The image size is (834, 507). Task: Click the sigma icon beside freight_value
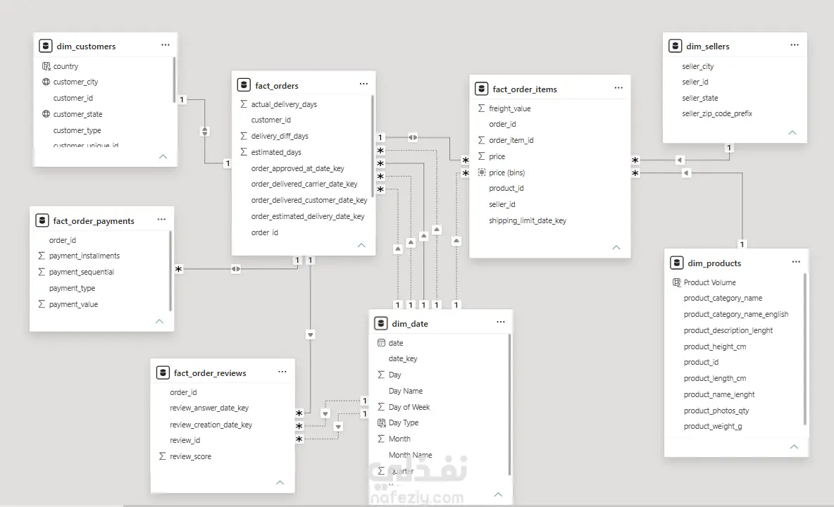pos(481,108)
